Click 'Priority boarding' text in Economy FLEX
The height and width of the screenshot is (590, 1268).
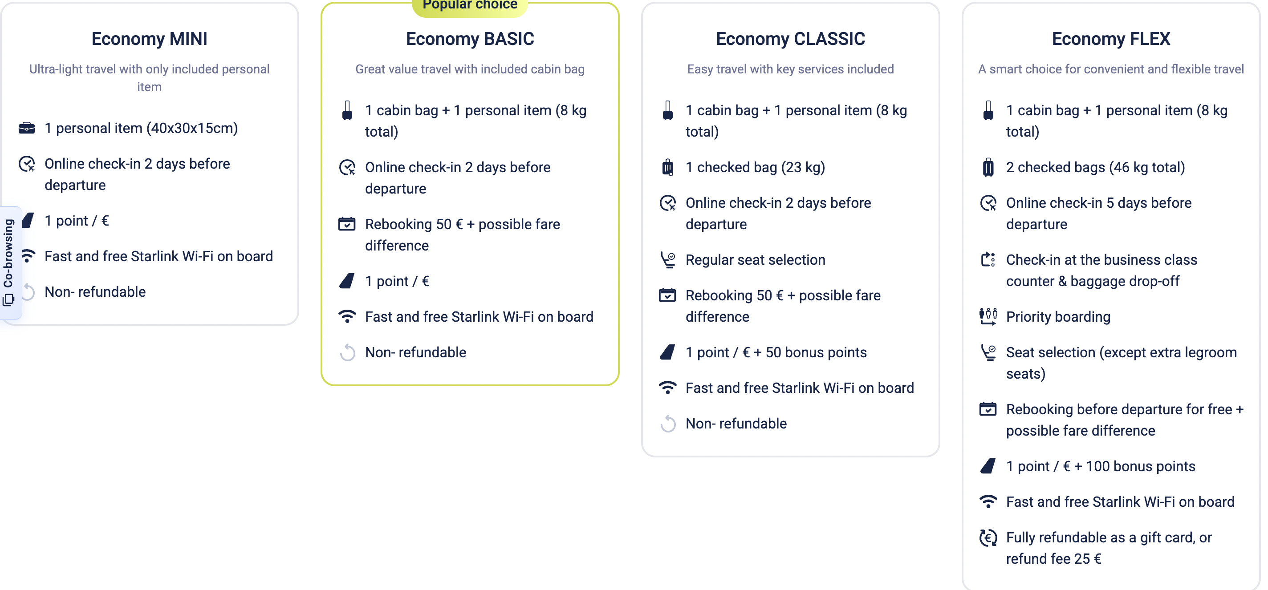pyautogui.click(x=1058, y=317)
